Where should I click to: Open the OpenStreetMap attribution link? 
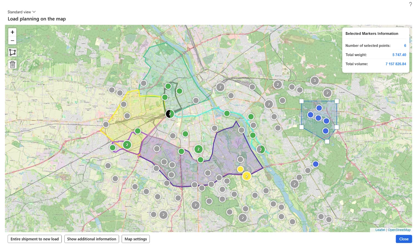click(399, 230)
